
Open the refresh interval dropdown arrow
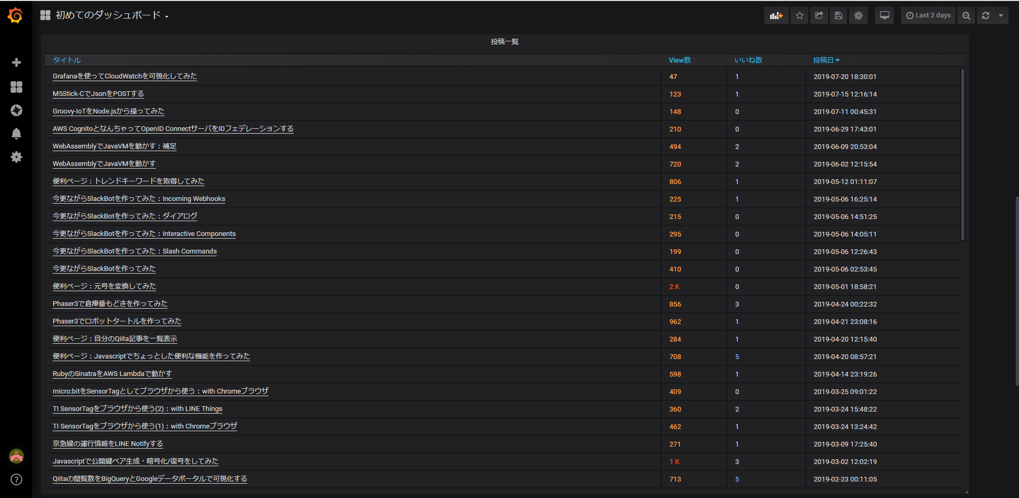pyautogui.click(x=1001, y=15)
